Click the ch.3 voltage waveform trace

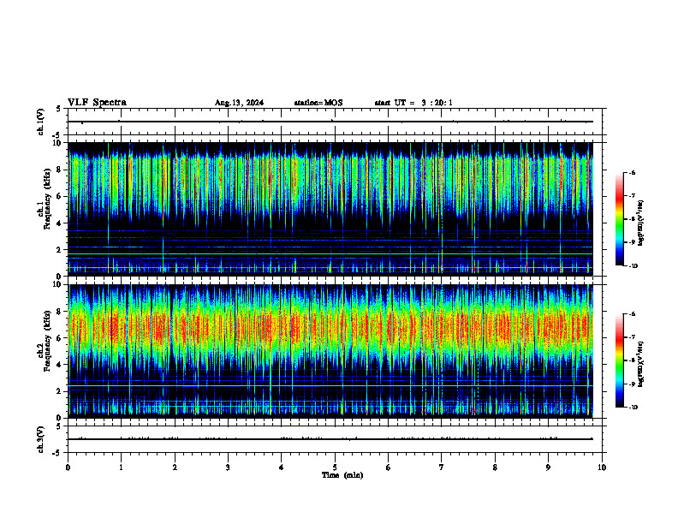pyautogui.click(x=330, y=439)
